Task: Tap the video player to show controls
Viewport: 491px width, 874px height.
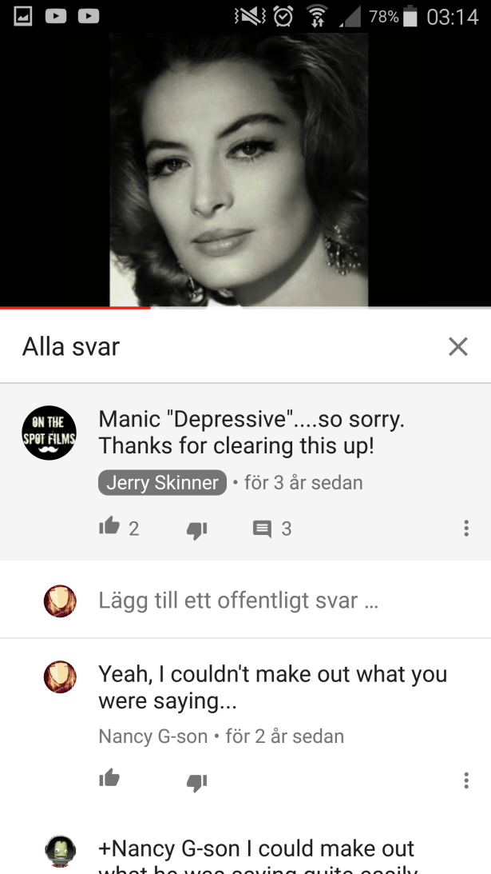Action: (246, 170)
